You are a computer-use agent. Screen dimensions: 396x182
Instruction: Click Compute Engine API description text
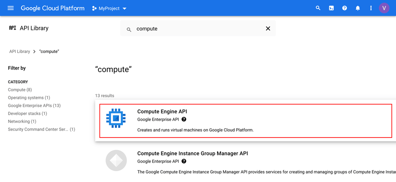point(196,130)
